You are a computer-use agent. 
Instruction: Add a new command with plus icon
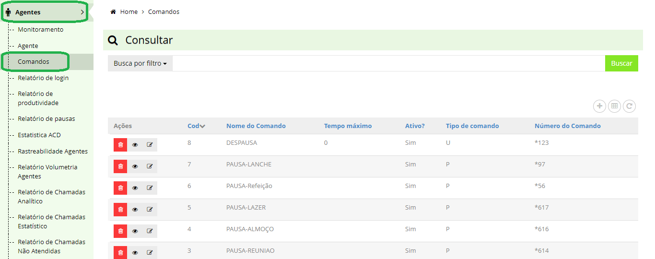(599, 106)
